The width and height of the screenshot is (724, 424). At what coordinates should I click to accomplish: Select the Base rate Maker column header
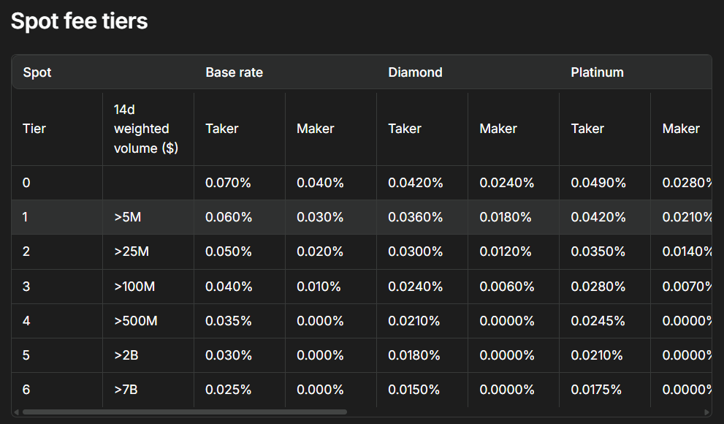315,129
